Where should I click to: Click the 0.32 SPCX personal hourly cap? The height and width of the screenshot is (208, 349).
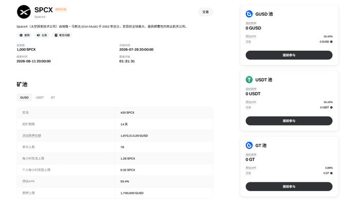point(127,170)
